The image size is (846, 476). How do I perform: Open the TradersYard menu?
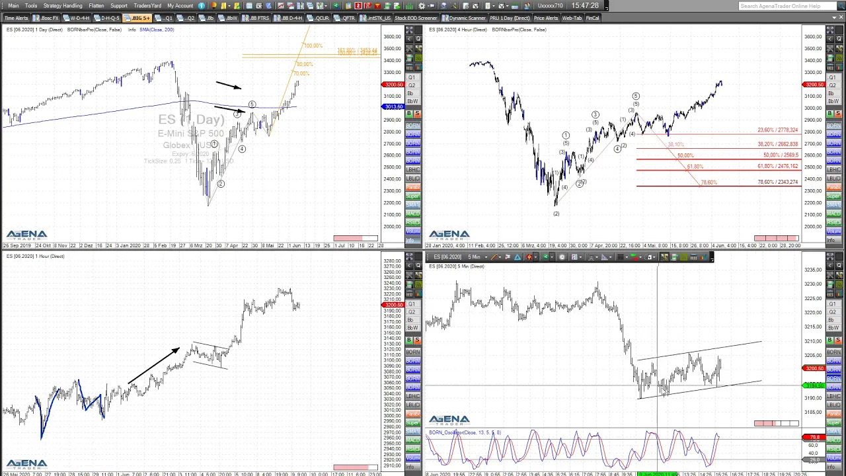tap(147, 6)
